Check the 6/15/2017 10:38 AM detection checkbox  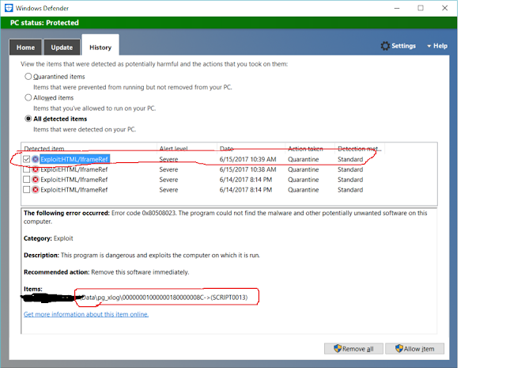click(26, 169)
